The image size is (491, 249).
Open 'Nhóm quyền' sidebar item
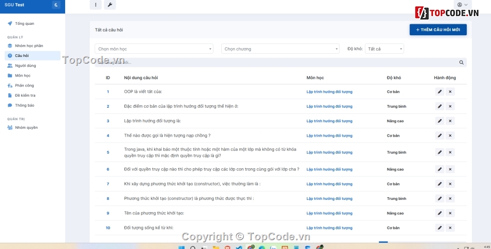point(33,128)
